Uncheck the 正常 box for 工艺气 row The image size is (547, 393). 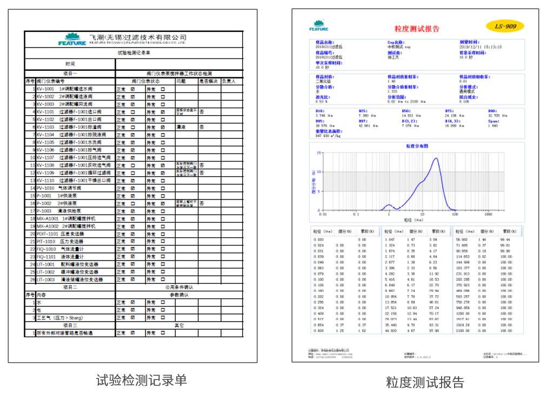(x=133, y=317)
